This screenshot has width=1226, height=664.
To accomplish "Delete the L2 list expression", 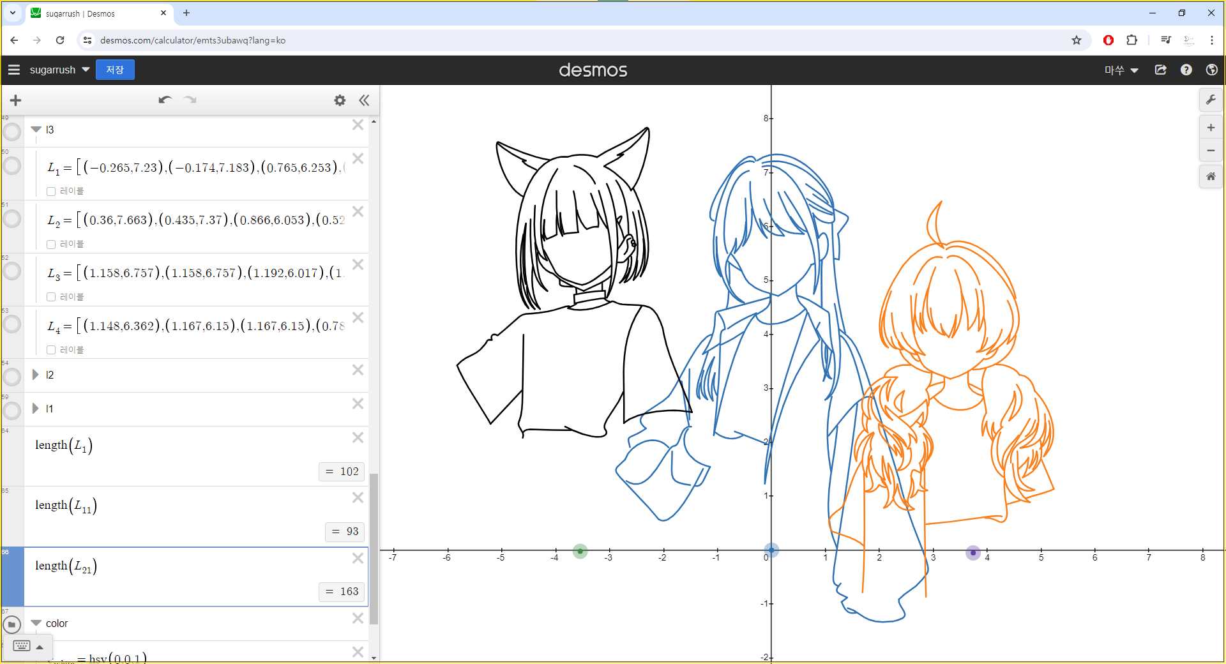I will click(x=358, y=211).
